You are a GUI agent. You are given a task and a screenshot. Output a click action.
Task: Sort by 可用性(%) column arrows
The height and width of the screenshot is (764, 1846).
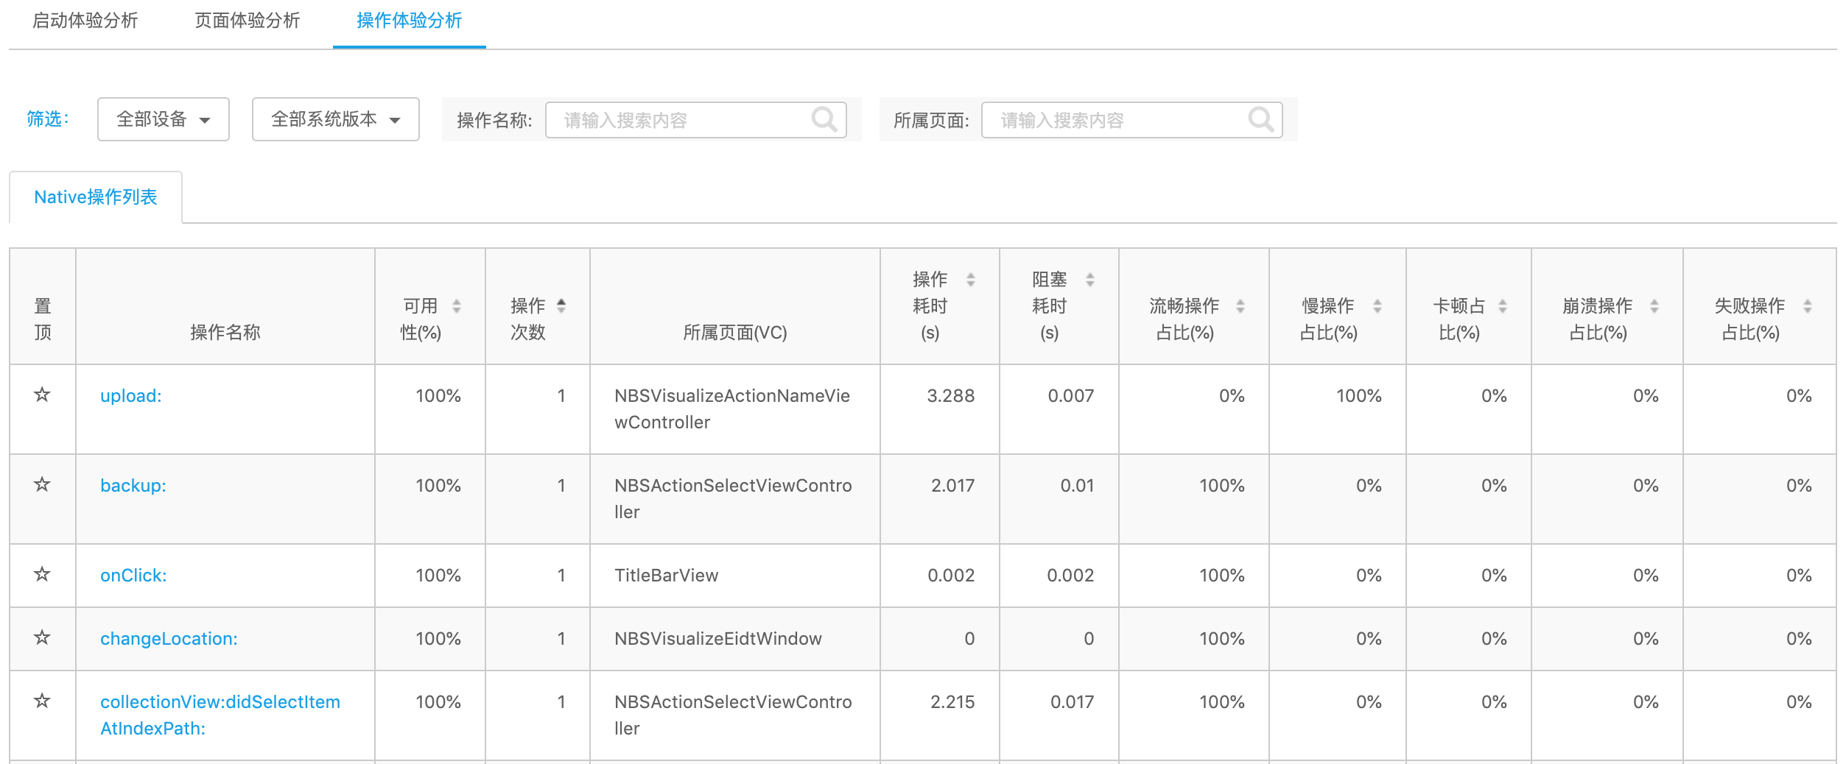click(x=457, y=306)
